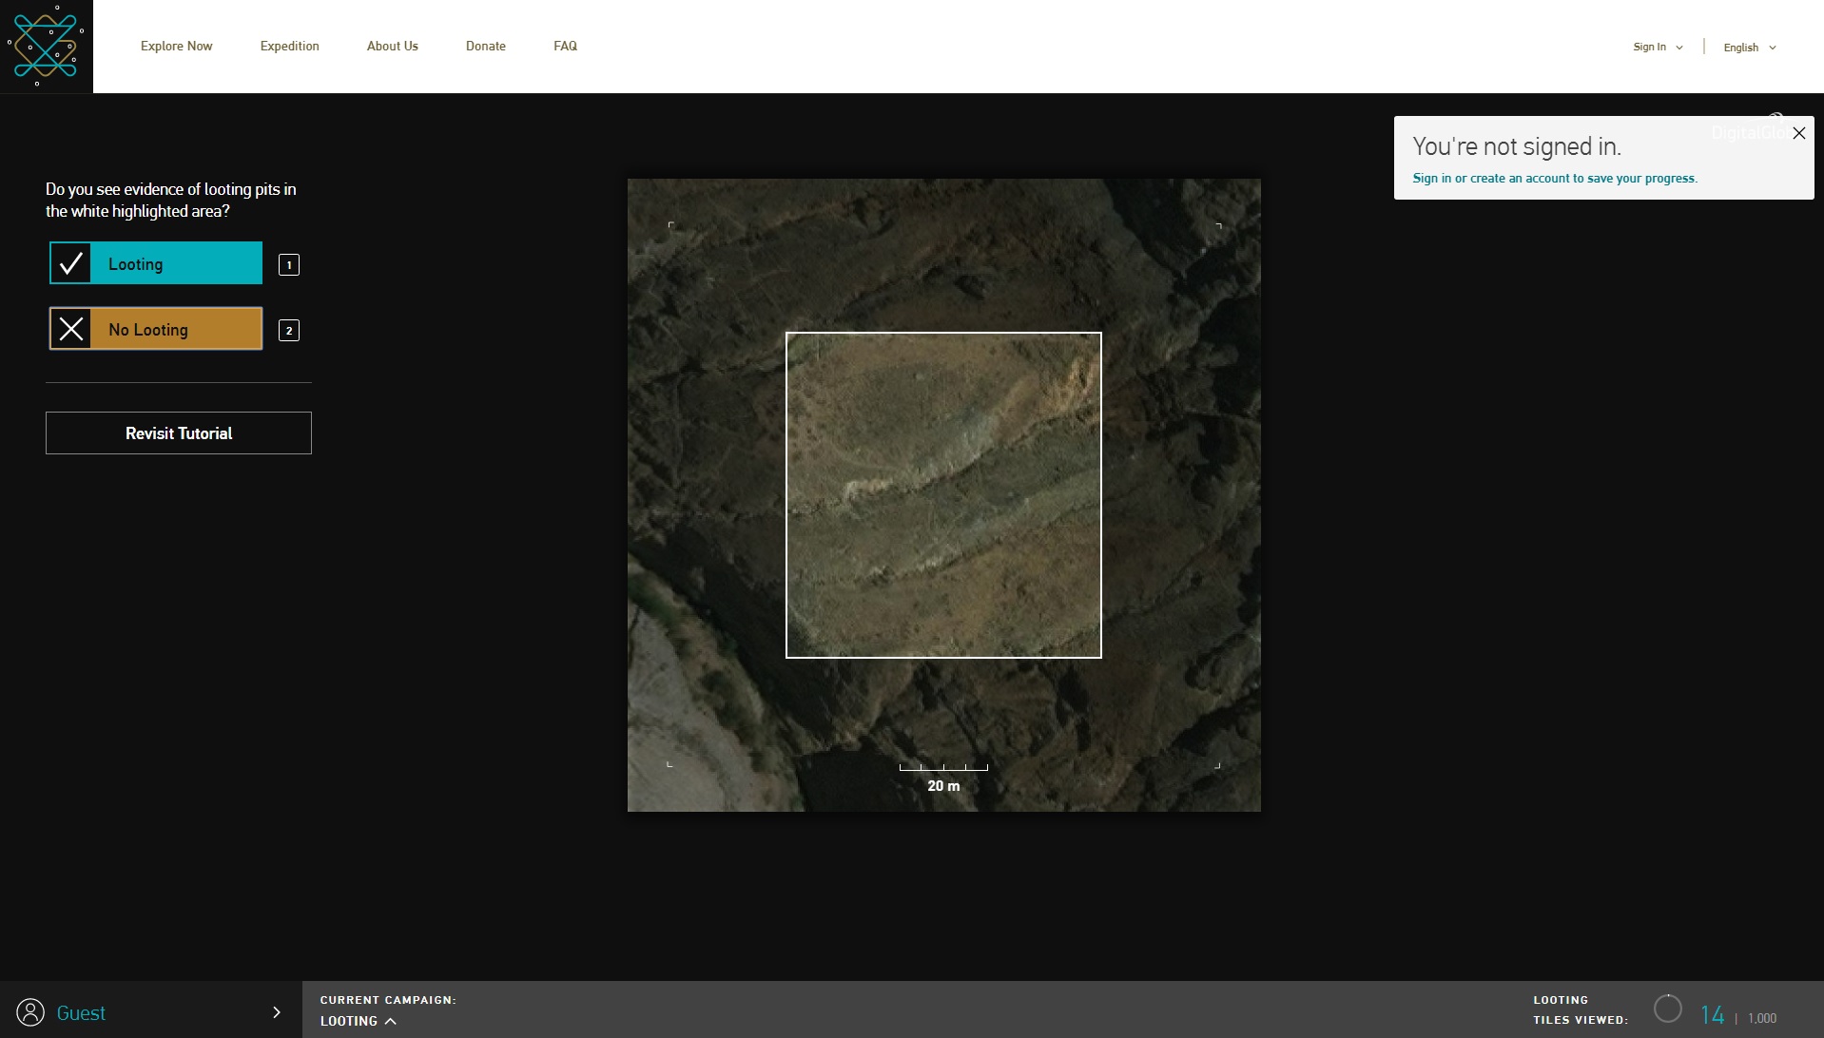Click the tiles viewed count 14
Screen dimensions: 1824x1038
pyautogui.click(x=1712, y=1015)
